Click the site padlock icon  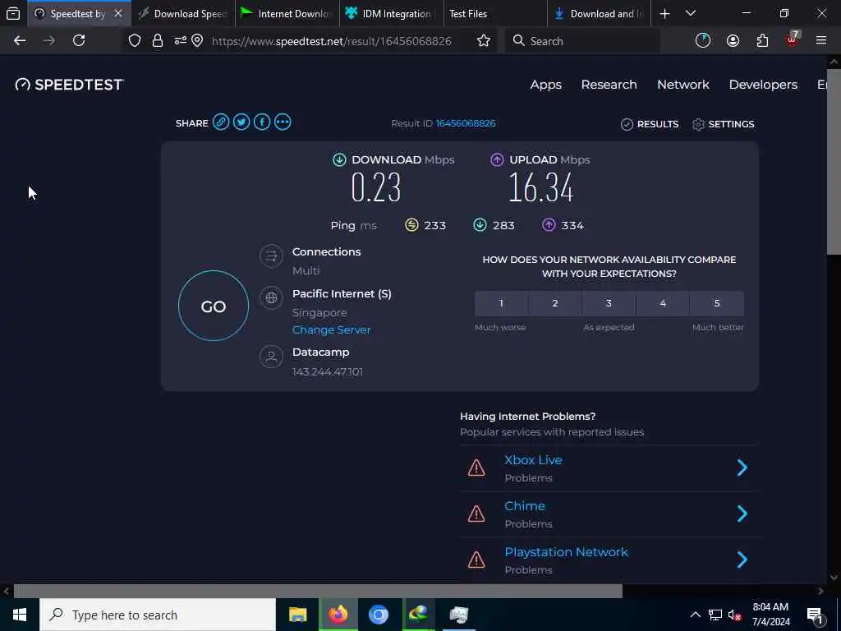coord(157,41)
